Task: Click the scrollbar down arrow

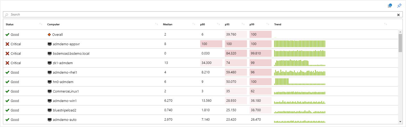Action: (x=400, y=122)
